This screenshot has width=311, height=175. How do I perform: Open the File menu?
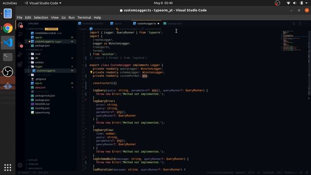pos(19,17)
